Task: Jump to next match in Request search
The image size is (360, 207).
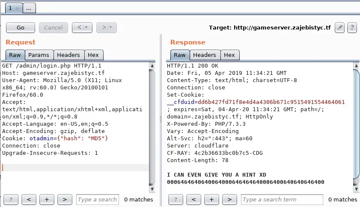Action: tap(65, 199)
